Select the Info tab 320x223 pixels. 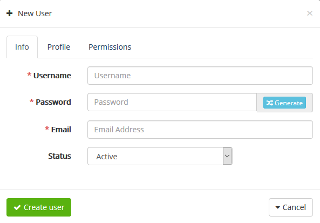pos(22,47)
